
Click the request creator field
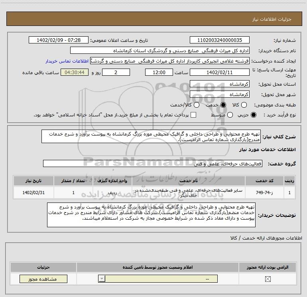point(170,61)
